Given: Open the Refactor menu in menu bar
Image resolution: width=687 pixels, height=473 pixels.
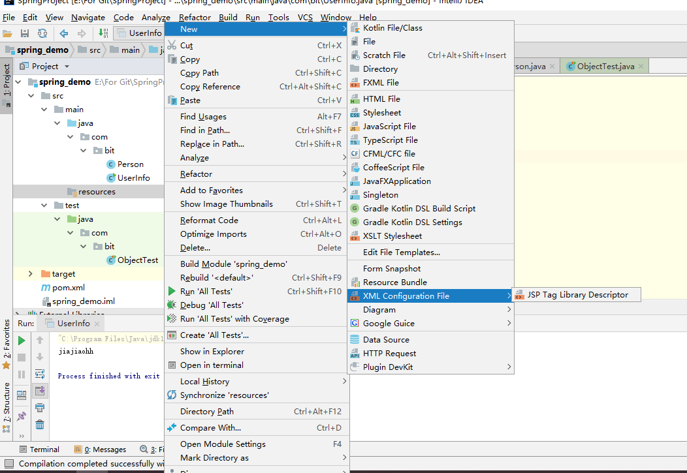Looking at the screenshot, I should pyautogui.click(x=195, y=17).
